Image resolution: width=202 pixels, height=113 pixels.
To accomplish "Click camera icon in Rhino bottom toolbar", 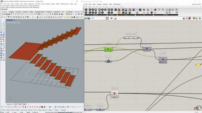I will coord(42,107).
